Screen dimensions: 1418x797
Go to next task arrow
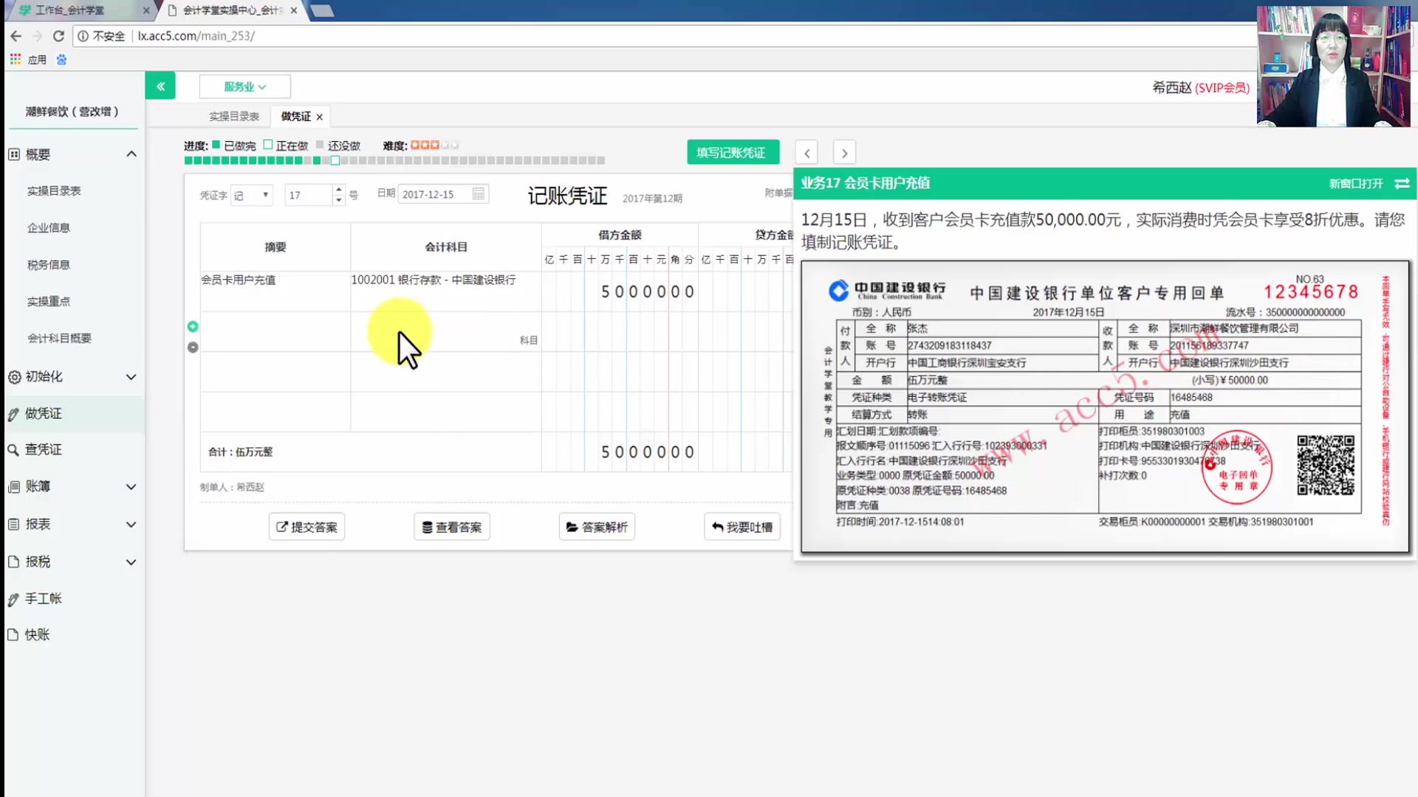click(844, 153)
